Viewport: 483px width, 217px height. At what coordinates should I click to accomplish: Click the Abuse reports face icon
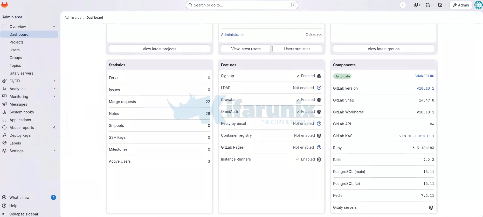pos(4,127)
